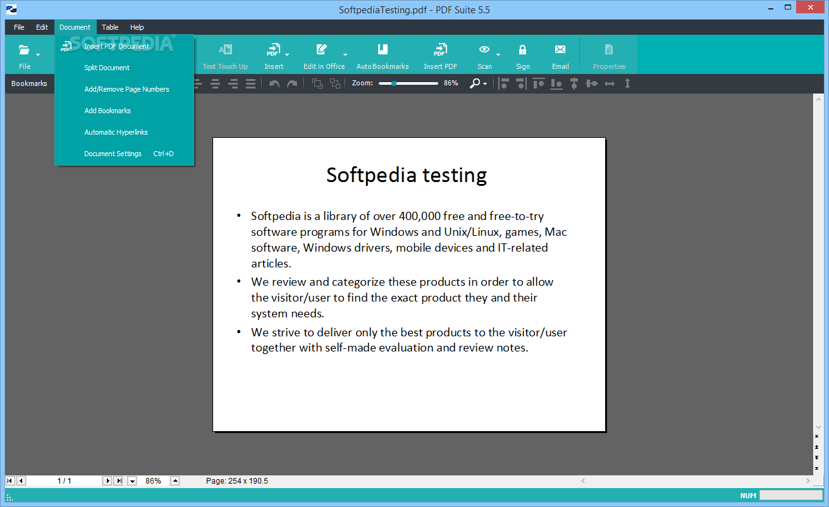The width and height of the screenshot is (829, 507).
Task: Align objects to top edges
Action: 539,83
